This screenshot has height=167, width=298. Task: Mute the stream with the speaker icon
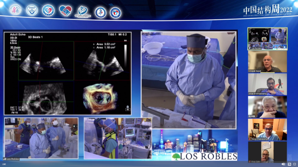[x=283, y=164]
